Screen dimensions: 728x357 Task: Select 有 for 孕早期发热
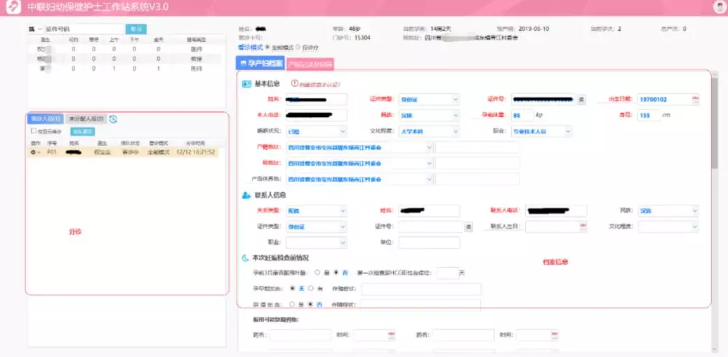click(312, 288)
